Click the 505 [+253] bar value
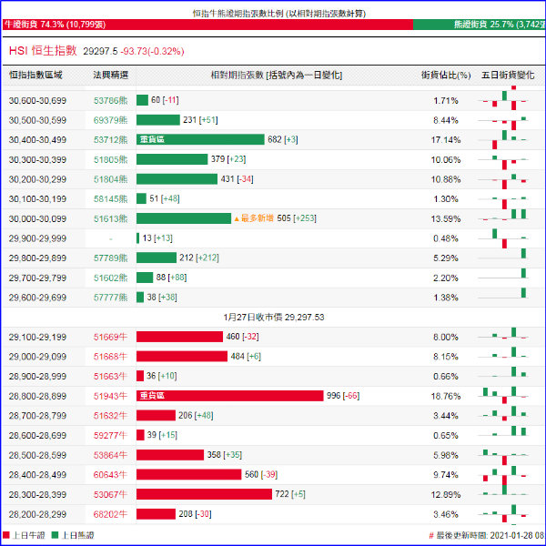Image resolution: width=546 pixels, height=546 pixels. pos(297,218)
